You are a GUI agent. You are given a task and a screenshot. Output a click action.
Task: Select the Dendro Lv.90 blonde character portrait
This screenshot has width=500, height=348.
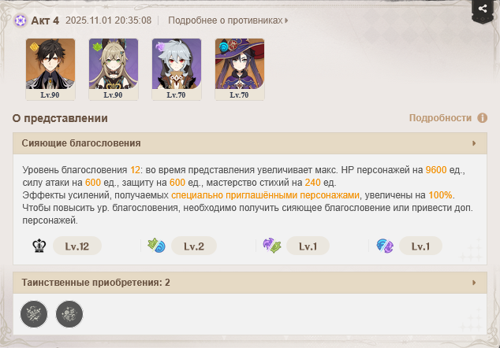pos(114,69)
